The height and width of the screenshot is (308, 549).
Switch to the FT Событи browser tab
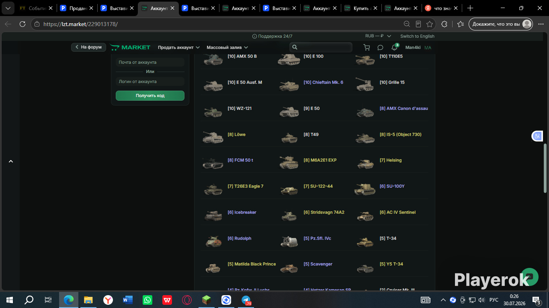(x=36, y=8)
